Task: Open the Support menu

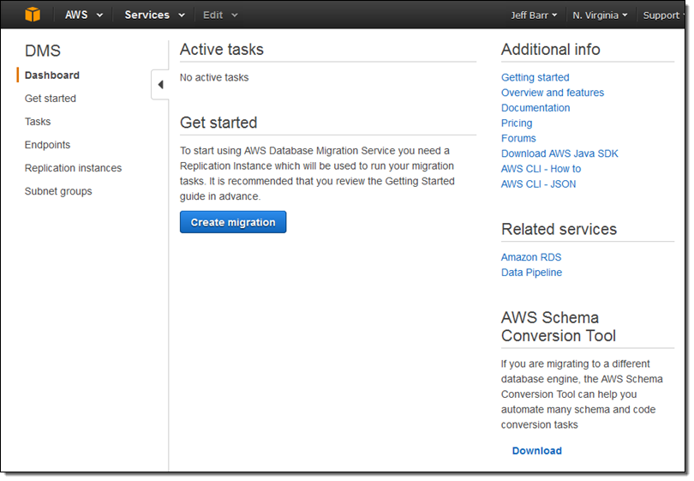Action: tap(663, 15)
